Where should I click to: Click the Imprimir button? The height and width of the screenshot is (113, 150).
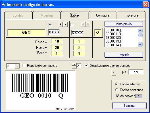point(124,55)
